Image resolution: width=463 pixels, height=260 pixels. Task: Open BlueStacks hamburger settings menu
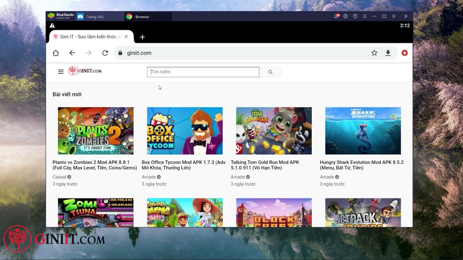click(x=365, y=16)
